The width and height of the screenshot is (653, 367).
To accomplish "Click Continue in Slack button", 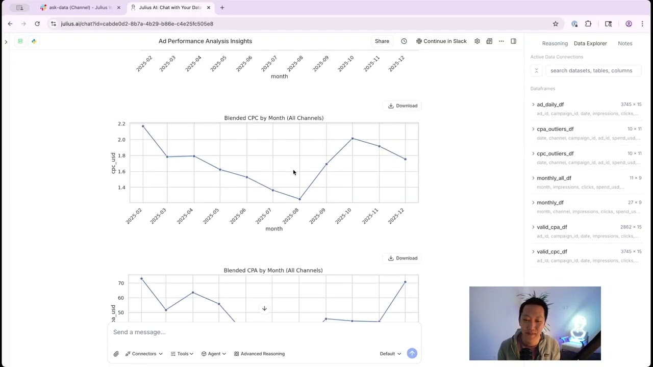I will 441,41.
